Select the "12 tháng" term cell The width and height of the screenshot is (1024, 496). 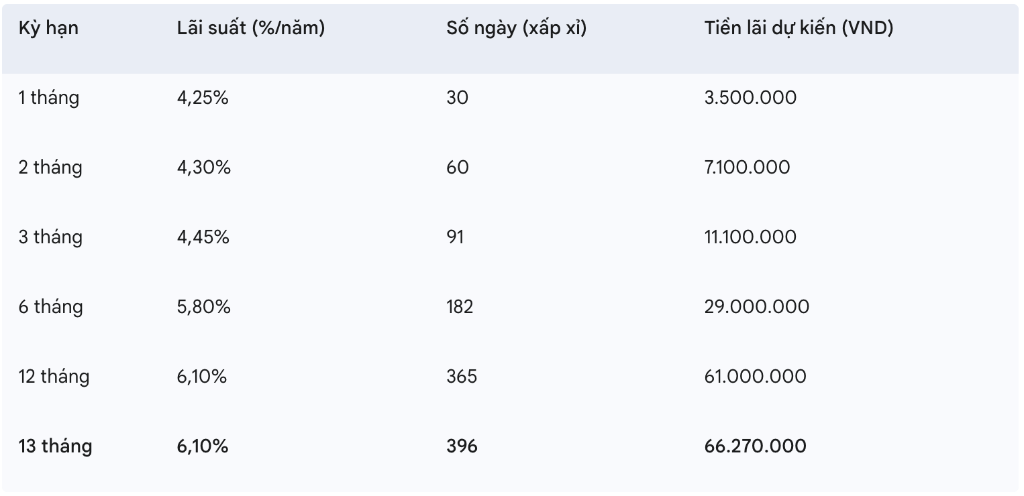click(x=54, y=377)
